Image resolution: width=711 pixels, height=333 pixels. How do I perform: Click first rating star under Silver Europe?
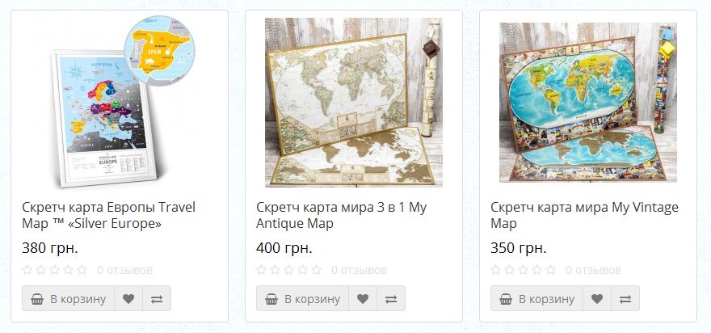click(x=27, y=270)
